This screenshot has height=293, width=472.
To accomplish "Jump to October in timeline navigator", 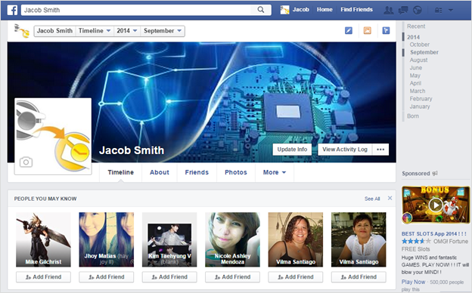I will 419,45.
